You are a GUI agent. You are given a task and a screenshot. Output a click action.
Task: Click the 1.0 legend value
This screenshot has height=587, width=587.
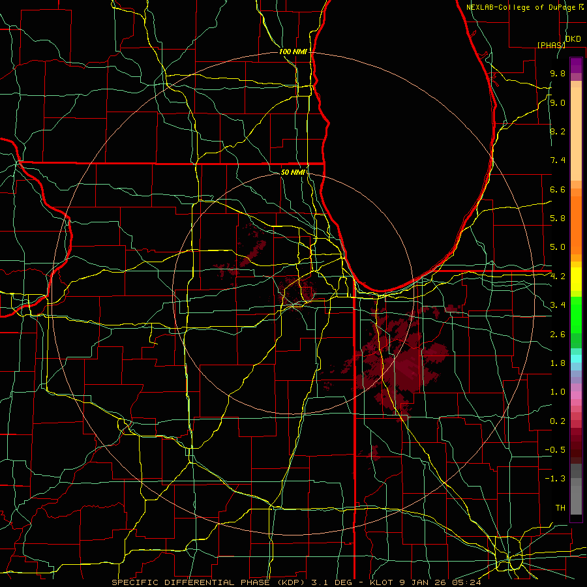558,392
